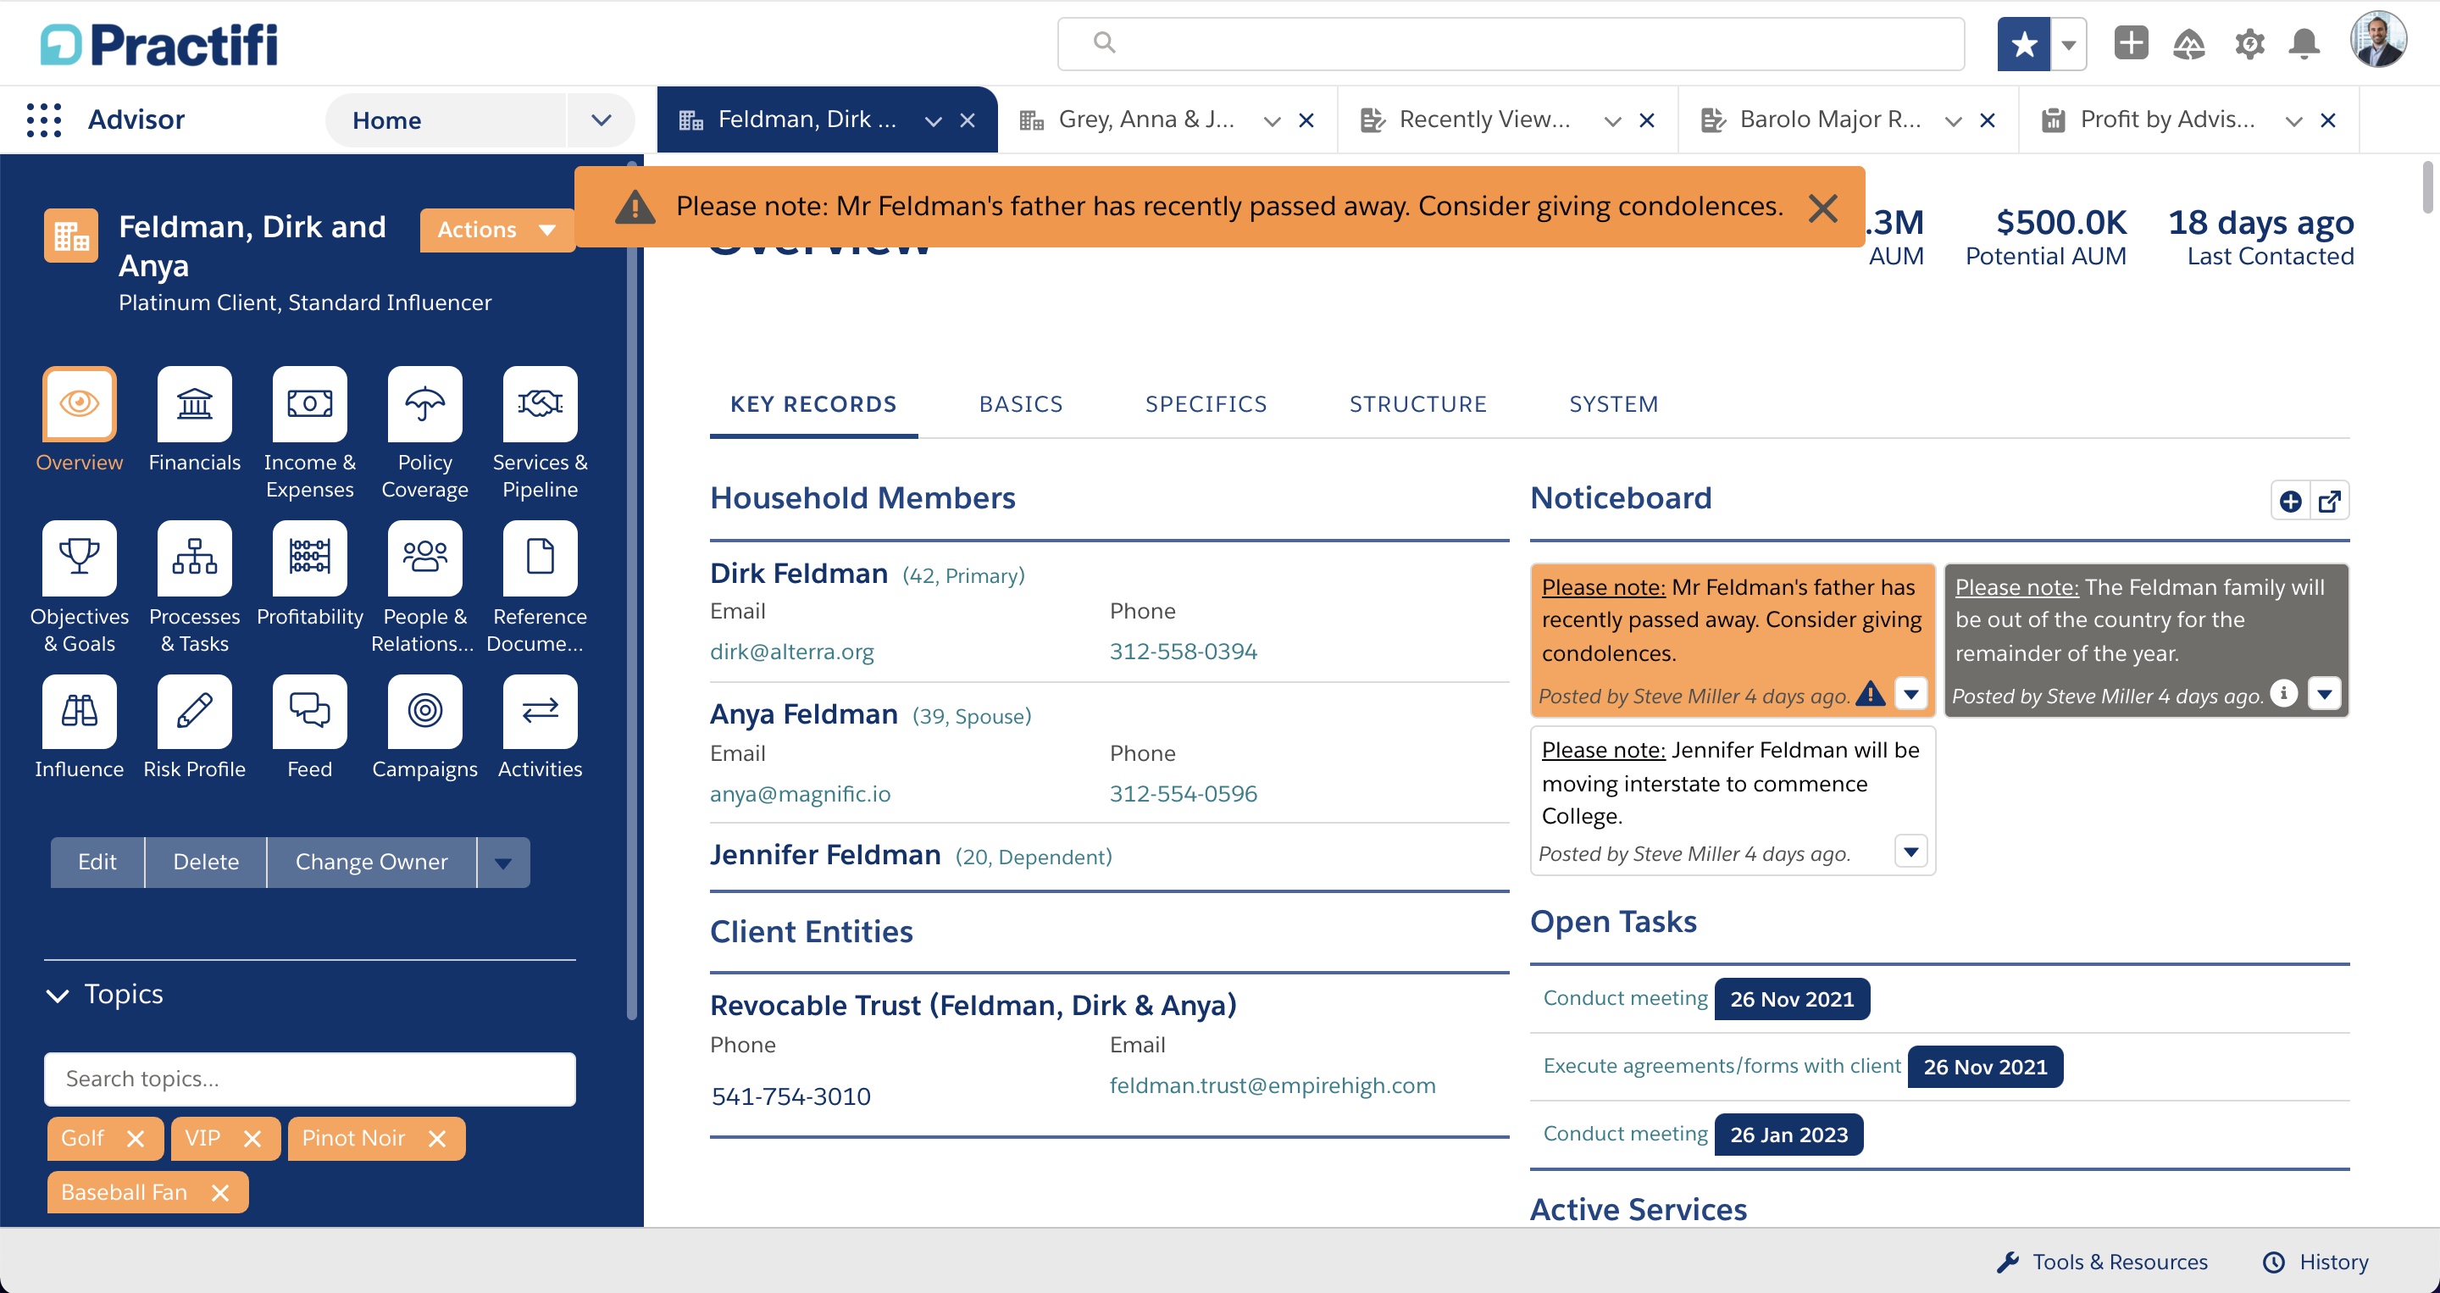Click the Delete button

(x=206, y=862)
